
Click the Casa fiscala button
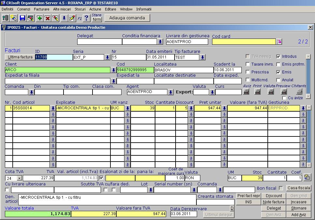pyautogui.click(x=299, y=188)
